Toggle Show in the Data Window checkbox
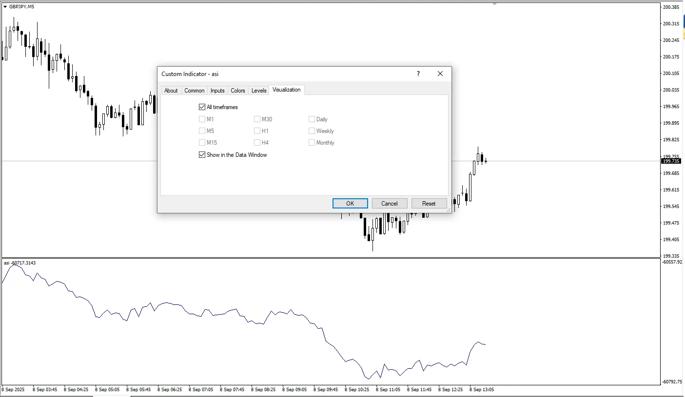 tap(202, 155)
